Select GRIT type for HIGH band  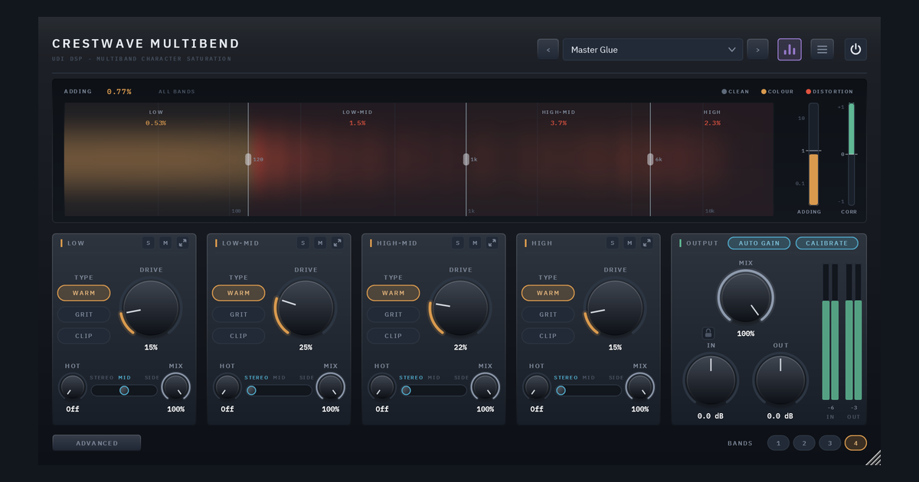coord(548,314)
